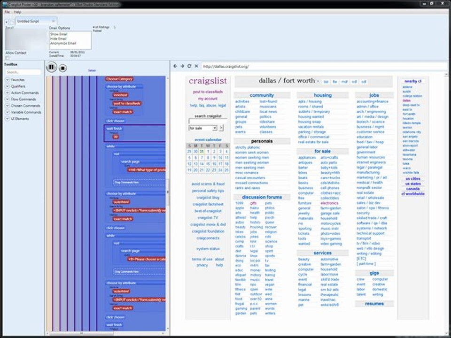Click the small arrow left of the script tabs
Viewport: 451px width, 338px height.
click(x=6, y=22)
